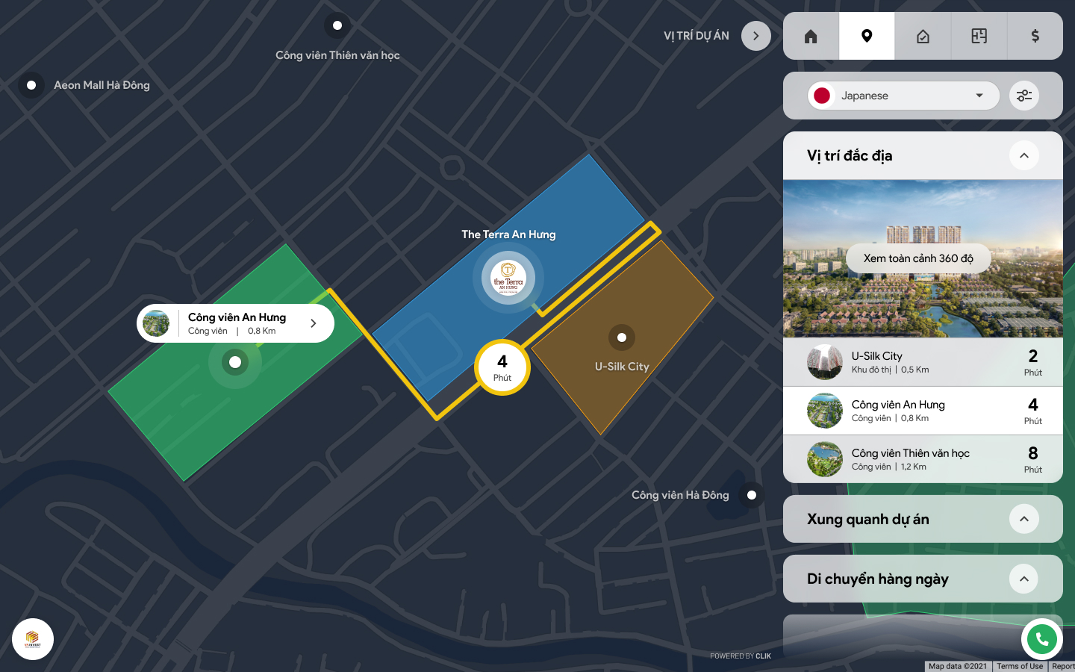
Task: Toggle the Công viên Hà Đông map point
Action: click(752, 495)
